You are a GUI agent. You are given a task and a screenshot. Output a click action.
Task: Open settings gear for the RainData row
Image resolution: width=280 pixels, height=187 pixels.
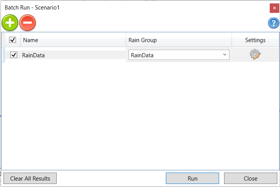pos(255,55)
